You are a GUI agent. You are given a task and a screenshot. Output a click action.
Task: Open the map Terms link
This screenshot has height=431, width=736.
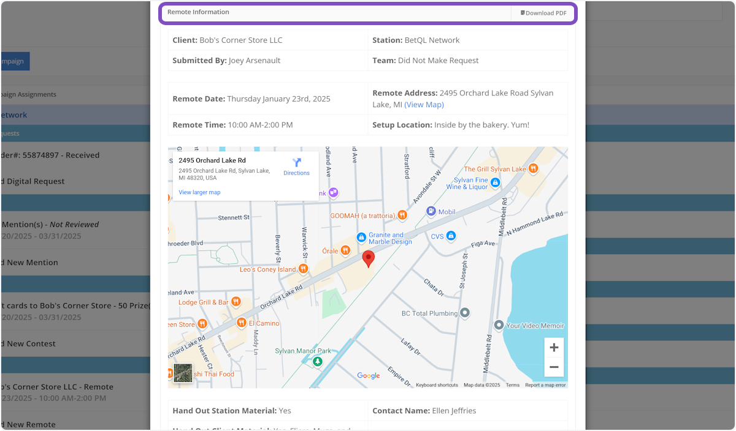[x=512, y=385]
